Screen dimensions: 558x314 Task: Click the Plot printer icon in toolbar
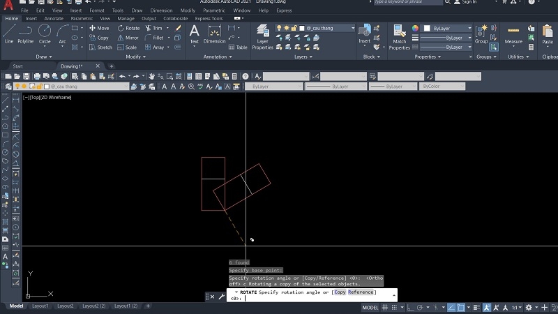click(x=37, y=77)
